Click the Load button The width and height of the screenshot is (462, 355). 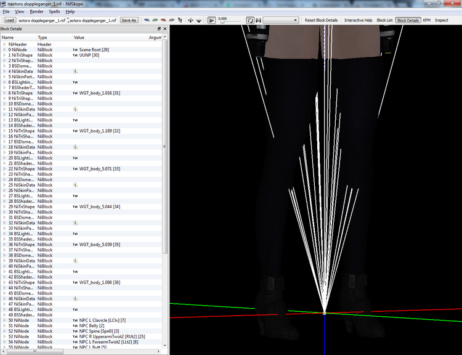(x=9, y=20)
